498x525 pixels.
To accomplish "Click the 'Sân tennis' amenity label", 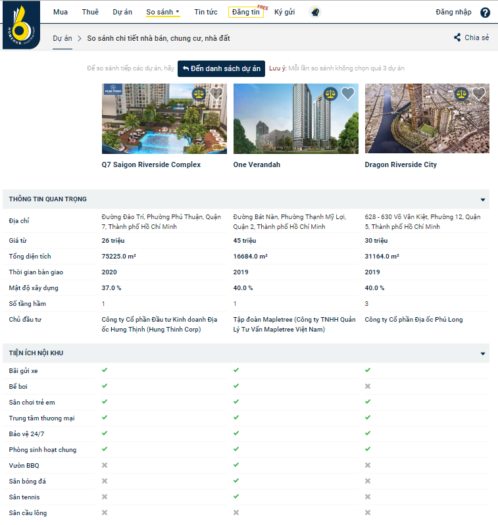I will (x=24, y=497).
